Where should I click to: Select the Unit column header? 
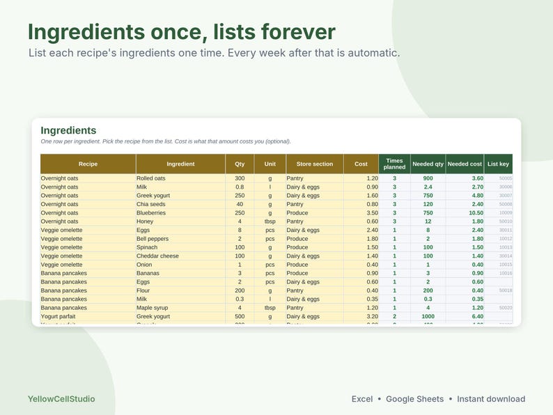click(x=270, y=164)
